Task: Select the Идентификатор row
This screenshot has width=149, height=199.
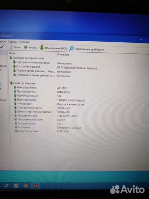Action: coord(25,99)
